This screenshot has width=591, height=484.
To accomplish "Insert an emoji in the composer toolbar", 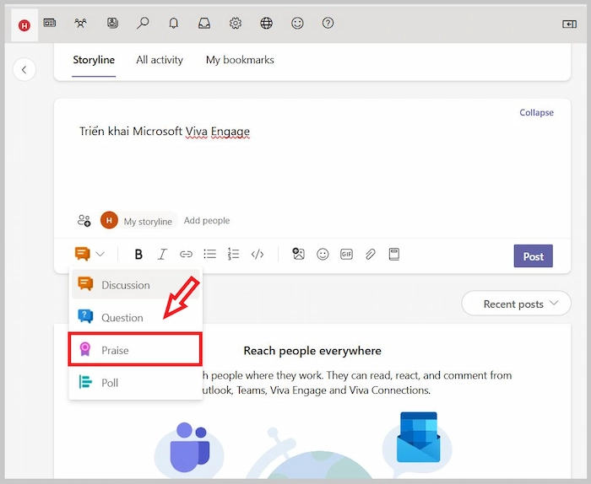I will [323, 255].
